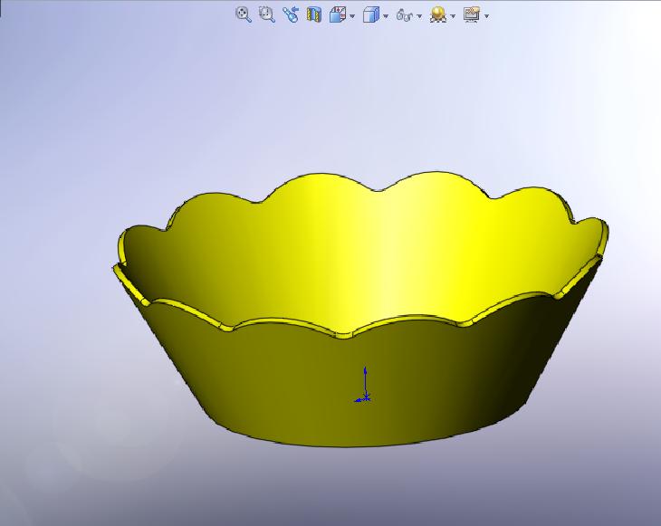The image size is (661, 526).
Task: Click the Apply Scene sphere icon
Action: tap(438, 14)
